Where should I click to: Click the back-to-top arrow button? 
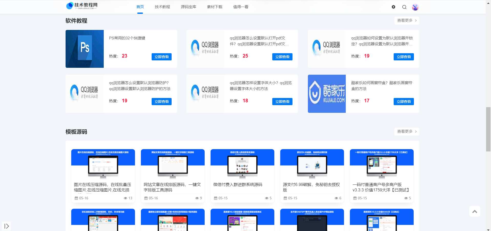pos(475,211)
